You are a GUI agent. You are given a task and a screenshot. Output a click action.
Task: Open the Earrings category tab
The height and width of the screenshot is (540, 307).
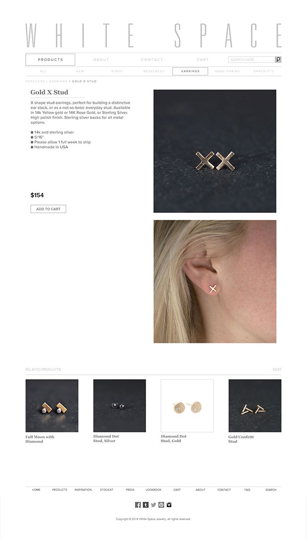pyautogui.click(x=190, y=71)
